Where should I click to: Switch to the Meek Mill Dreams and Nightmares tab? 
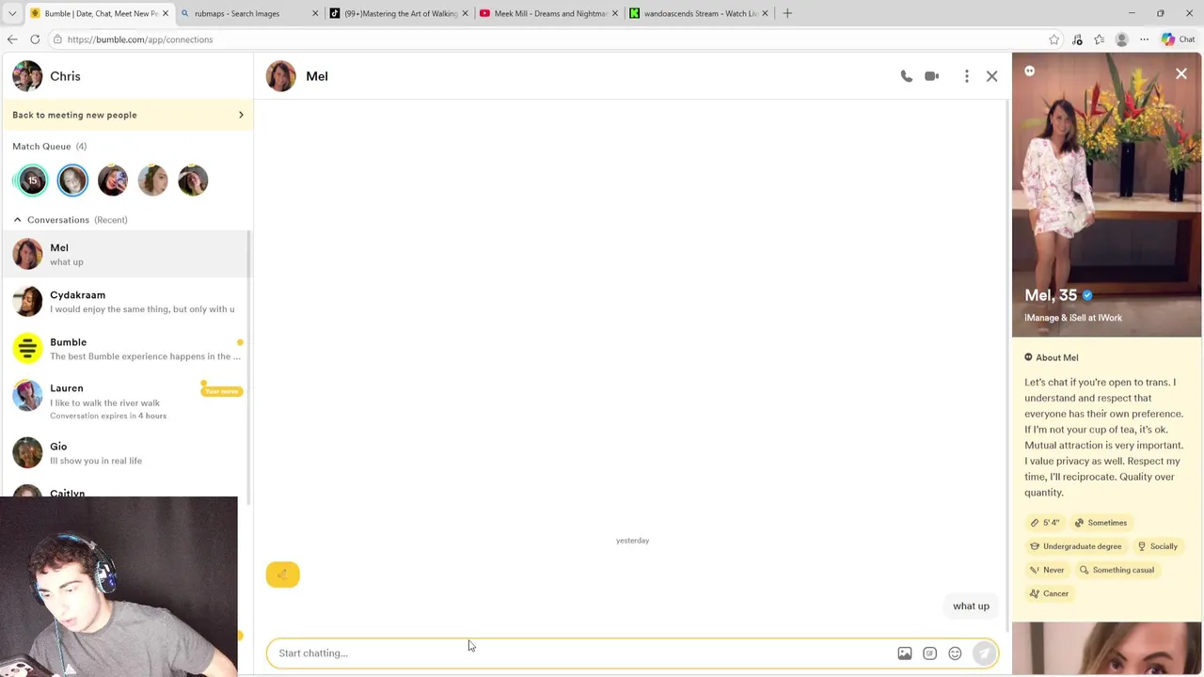[x=548, y=13]
